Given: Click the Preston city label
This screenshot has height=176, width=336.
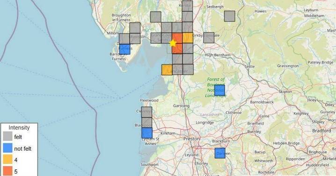Looking at the screenshot, I should [x=191, y=139].
